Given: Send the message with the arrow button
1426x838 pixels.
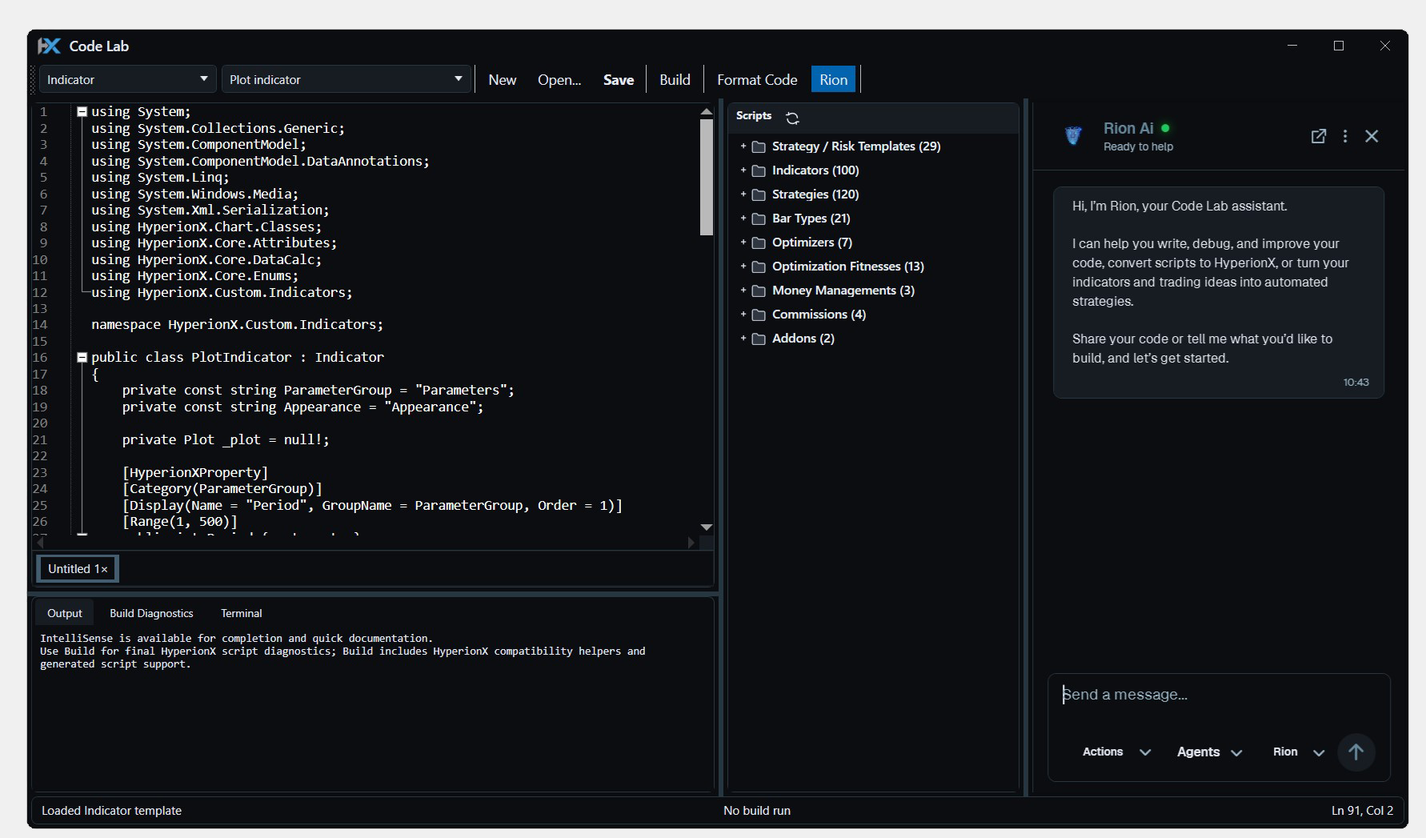Looking at the screenshot, I should click(x=1356, y=752).
